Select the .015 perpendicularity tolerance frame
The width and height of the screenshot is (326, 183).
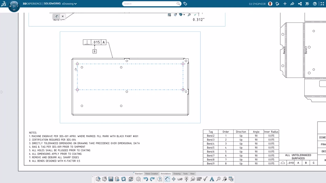point(95,42)
